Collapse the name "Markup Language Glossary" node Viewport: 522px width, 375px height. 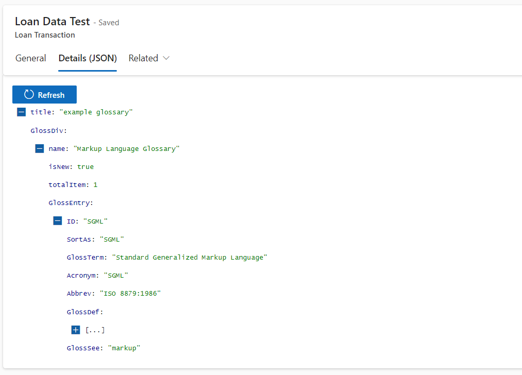point(40,148)
